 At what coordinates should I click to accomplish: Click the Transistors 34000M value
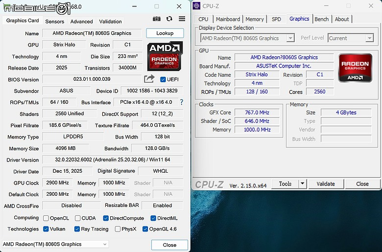coord(127,68)
